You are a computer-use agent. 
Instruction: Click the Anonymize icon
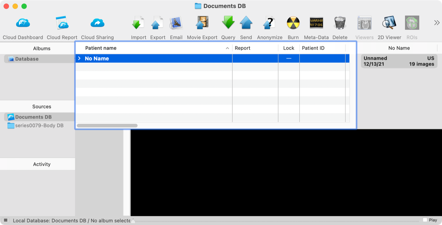(269, 24)
